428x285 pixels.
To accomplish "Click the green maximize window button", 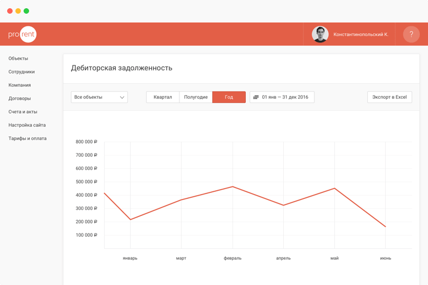I will pyautogui.click(x=26, y=11).
